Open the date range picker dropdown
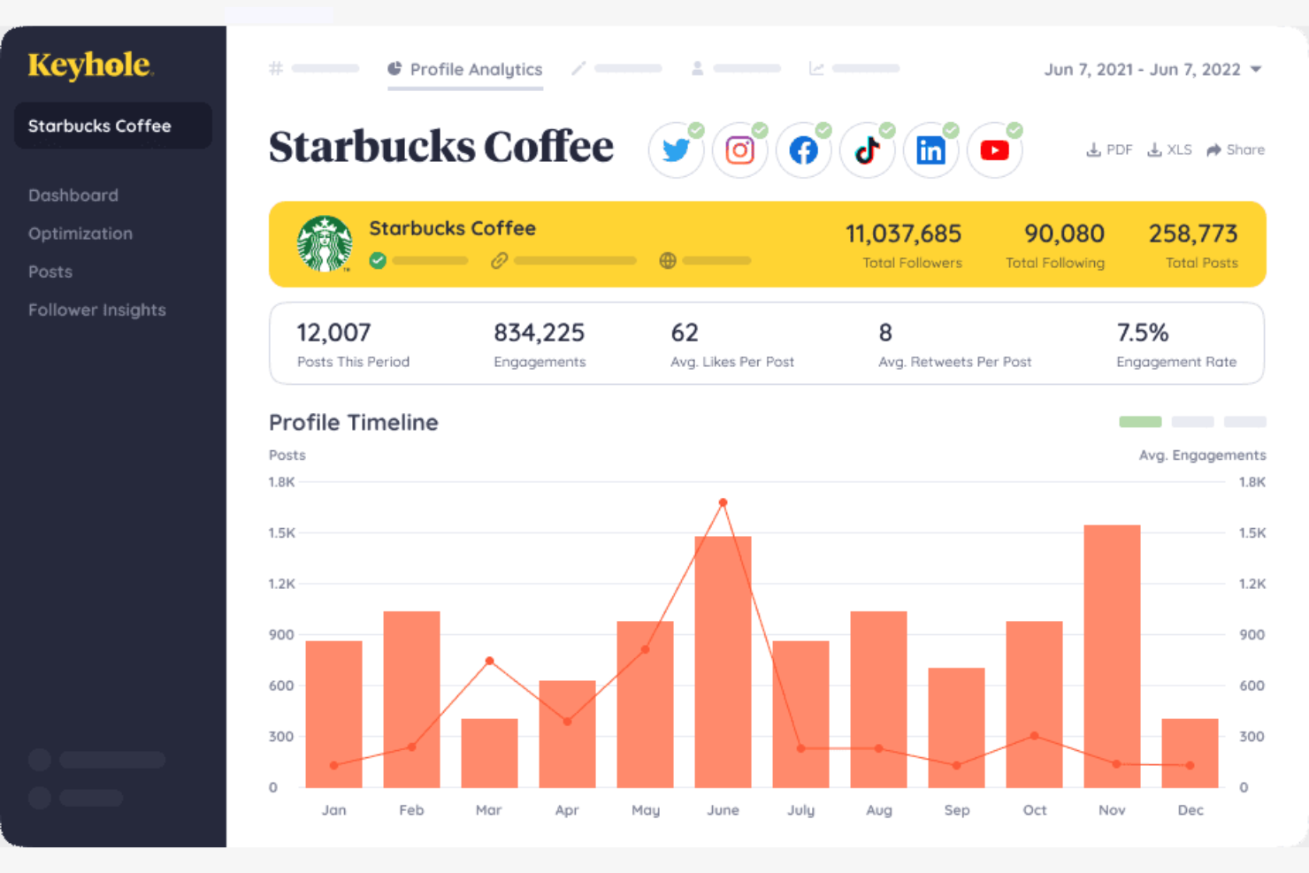The width and height of the screenshot is (1309, 873). tap(1257, 69)
